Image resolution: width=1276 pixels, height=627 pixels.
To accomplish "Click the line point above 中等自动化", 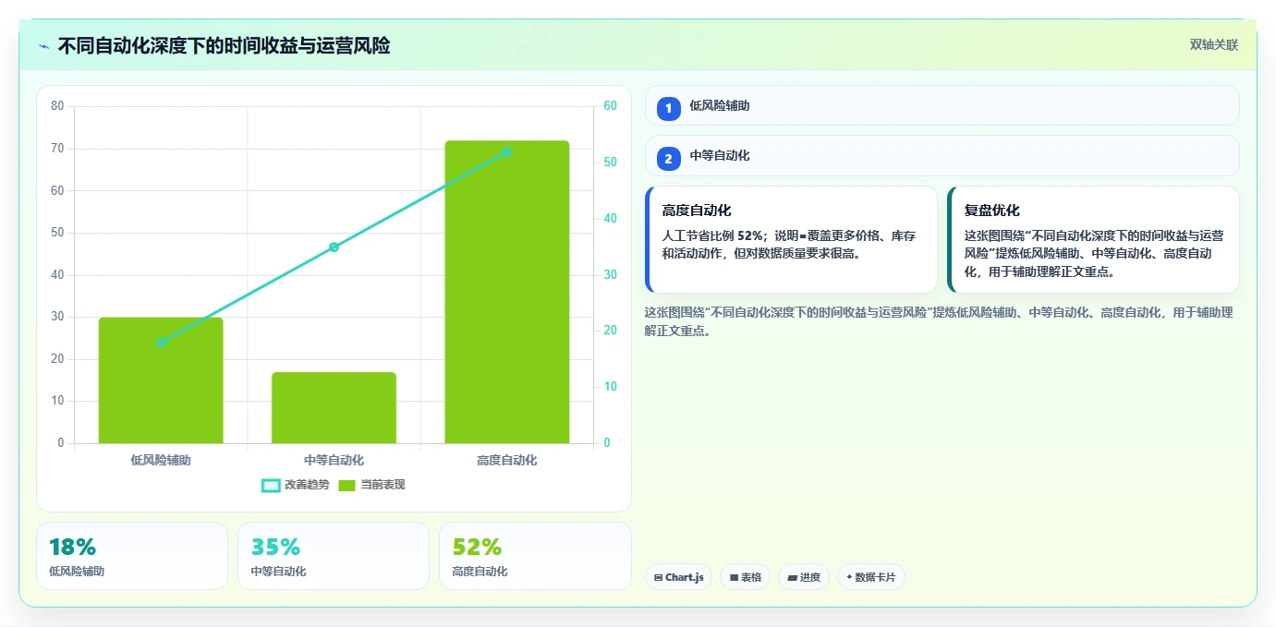I will 334,247.
